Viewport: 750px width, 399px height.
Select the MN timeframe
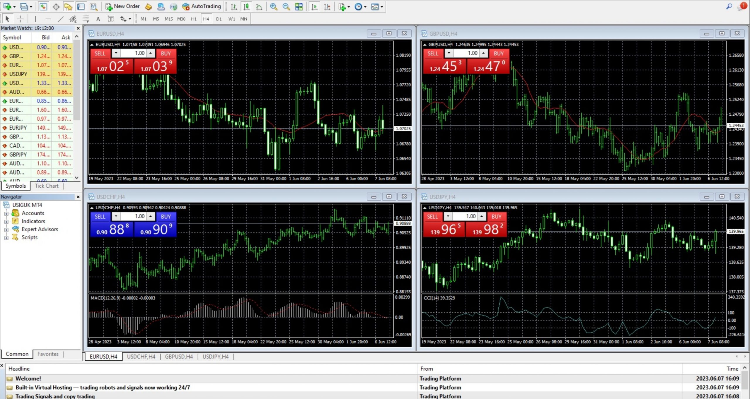point(244,19)
